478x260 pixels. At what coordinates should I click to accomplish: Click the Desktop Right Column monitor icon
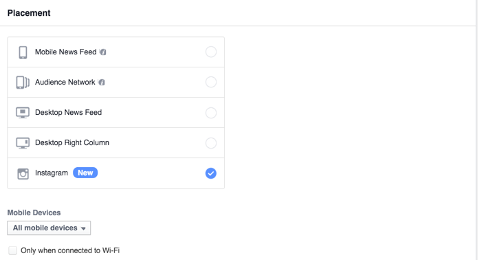(23, 142)
